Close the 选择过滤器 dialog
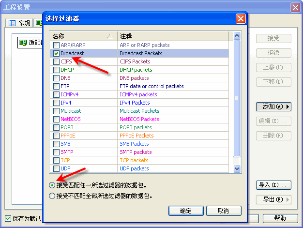The height and width of the screenshot is (228, 303). tap(241, 19)
